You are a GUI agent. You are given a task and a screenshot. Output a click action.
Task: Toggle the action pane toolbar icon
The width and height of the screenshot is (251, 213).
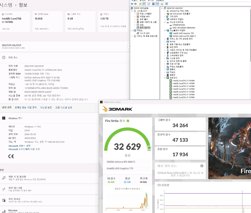(x=157, y=4)
